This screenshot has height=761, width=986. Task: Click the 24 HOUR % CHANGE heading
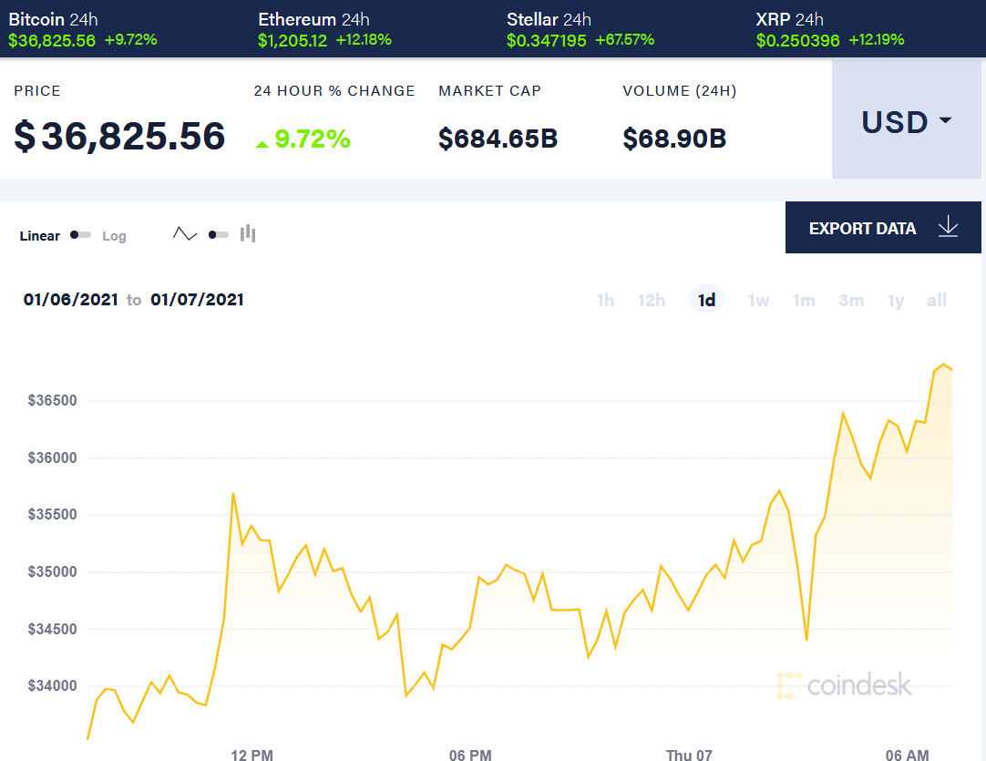point(334,90)
